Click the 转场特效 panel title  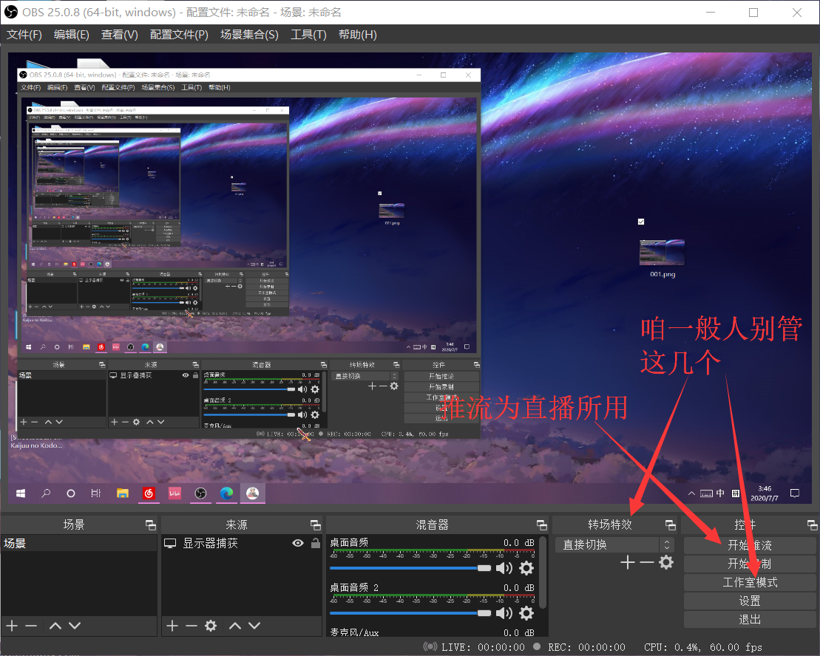tap(610, 525)
